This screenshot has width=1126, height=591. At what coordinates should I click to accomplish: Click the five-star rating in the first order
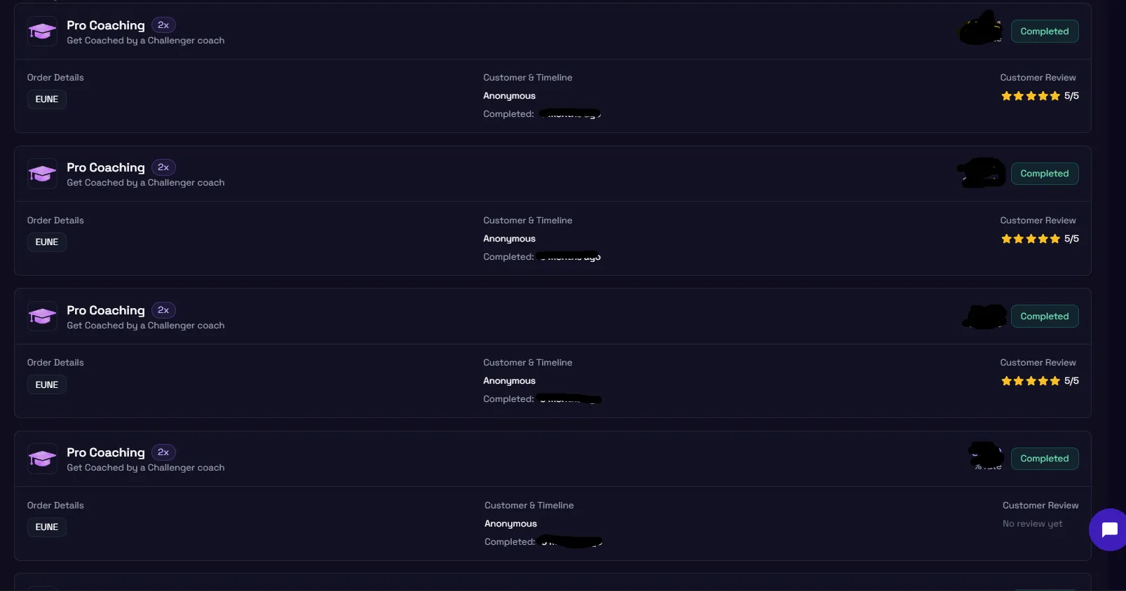(x=1031, y=96)
